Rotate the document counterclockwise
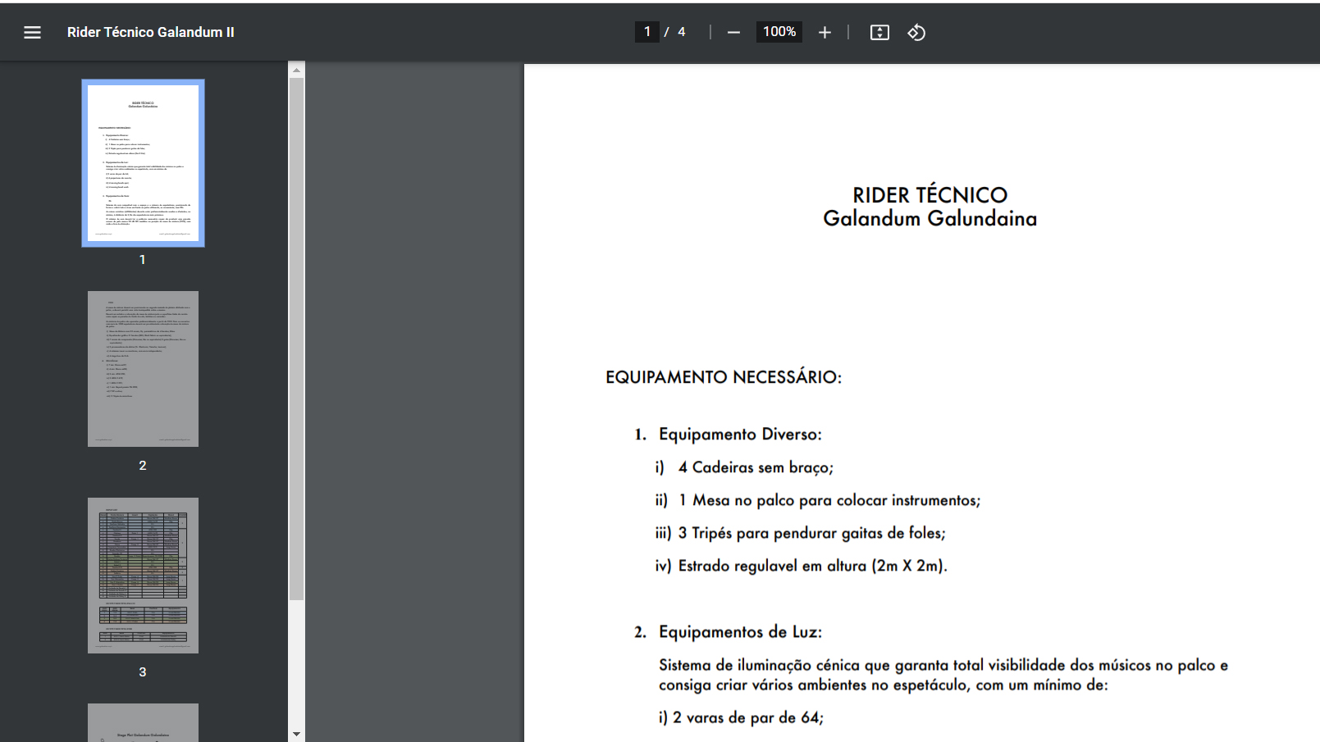Screen dimensions: 1320x742 coord(916,32)
